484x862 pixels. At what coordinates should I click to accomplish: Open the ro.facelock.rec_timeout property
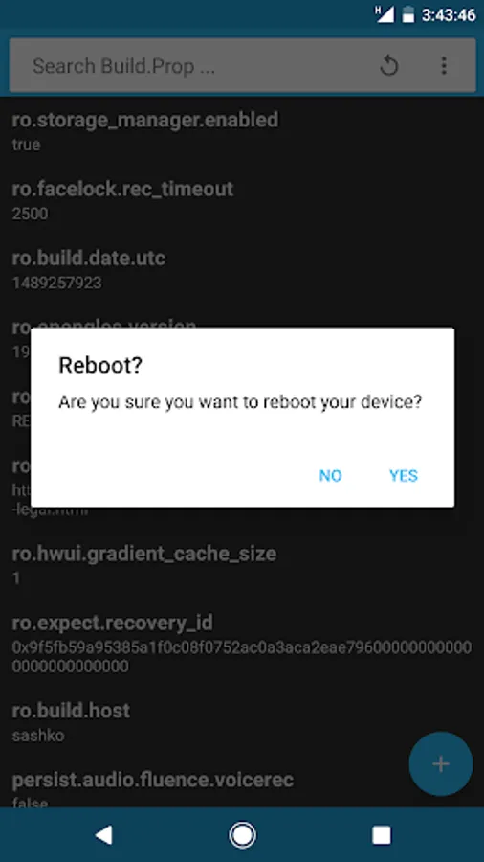[242, 200]
